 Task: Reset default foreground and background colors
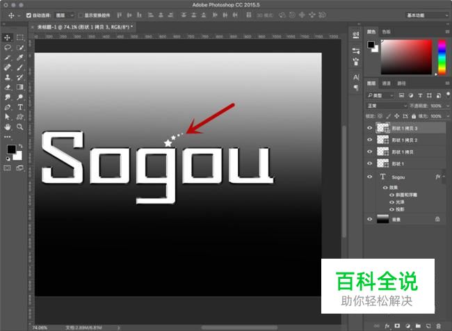coord(8,159)
